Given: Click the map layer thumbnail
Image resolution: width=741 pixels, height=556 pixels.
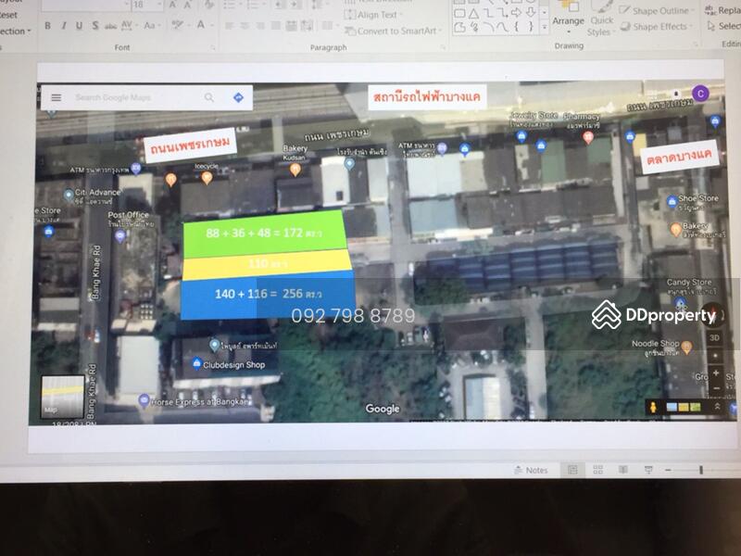Looking at the screenshot, I should (x=62, y=397).
